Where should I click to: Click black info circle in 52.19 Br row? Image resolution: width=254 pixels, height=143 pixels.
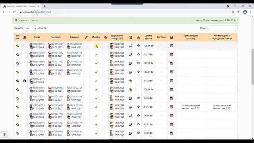[x=139, y=54]
